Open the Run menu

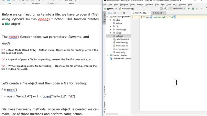(x=163, y=5)
